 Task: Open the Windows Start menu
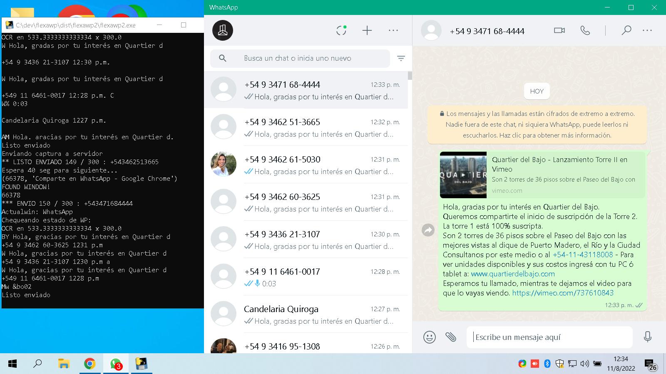(x=12, y=364)
